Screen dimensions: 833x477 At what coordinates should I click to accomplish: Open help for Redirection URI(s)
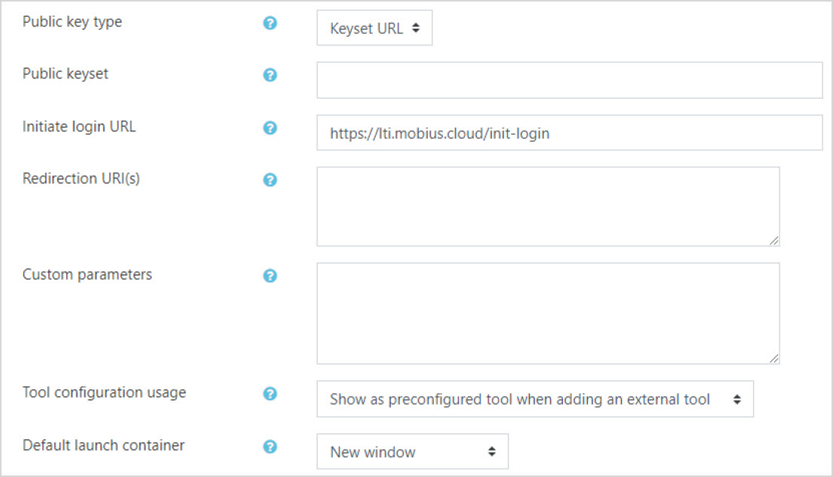(x=270, y=180)
